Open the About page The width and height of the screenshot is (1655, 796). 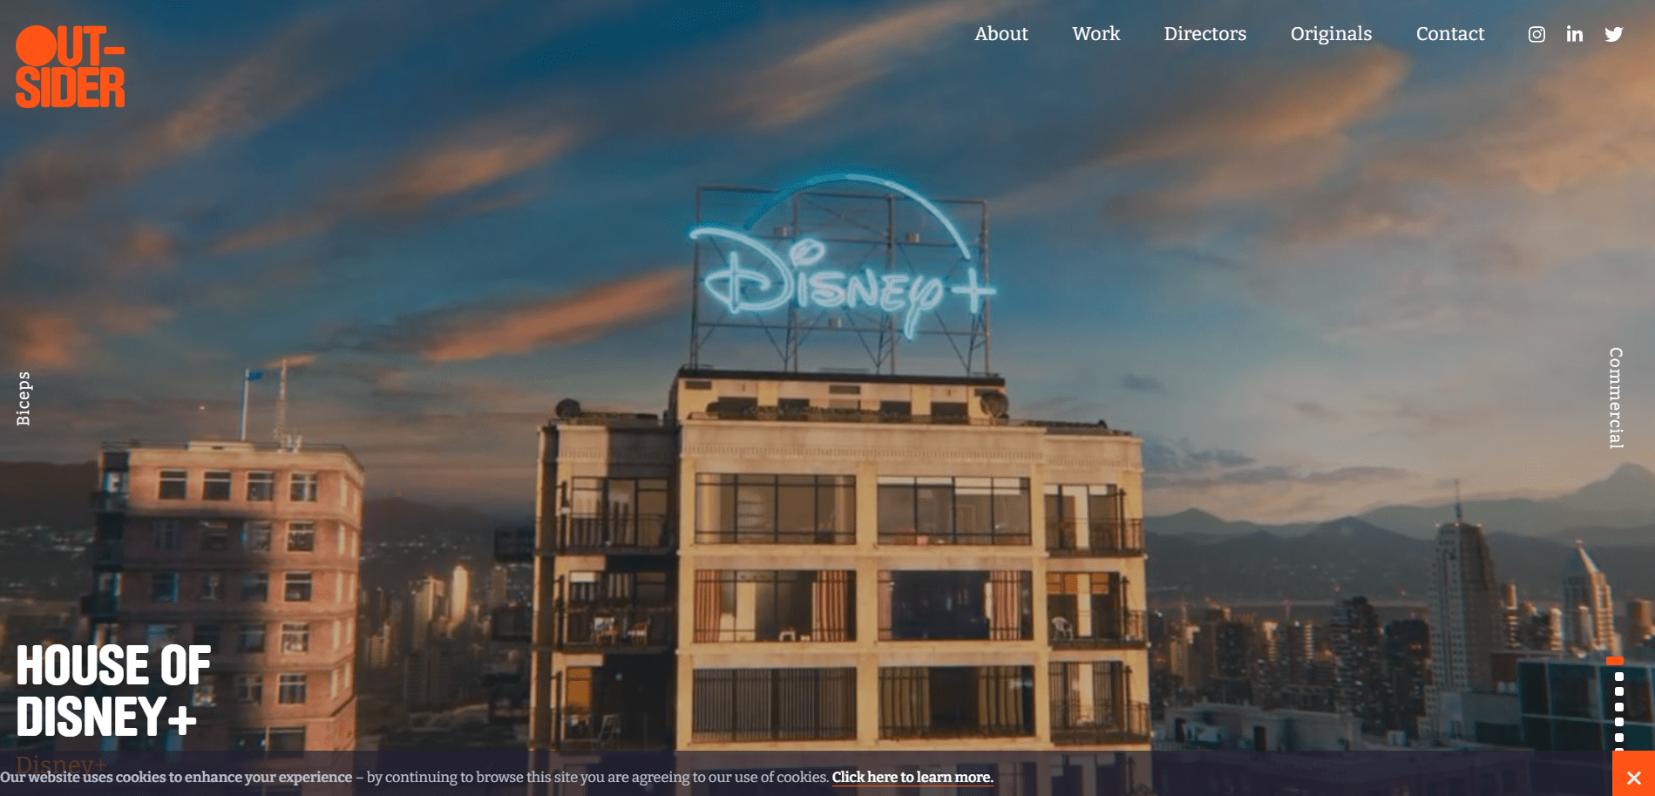pos(1000,34)
